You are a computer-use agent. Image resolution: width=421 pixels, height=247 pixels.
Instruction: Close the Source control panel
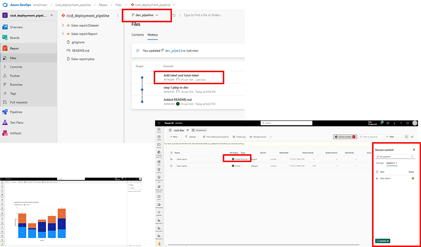pos(414,149)
